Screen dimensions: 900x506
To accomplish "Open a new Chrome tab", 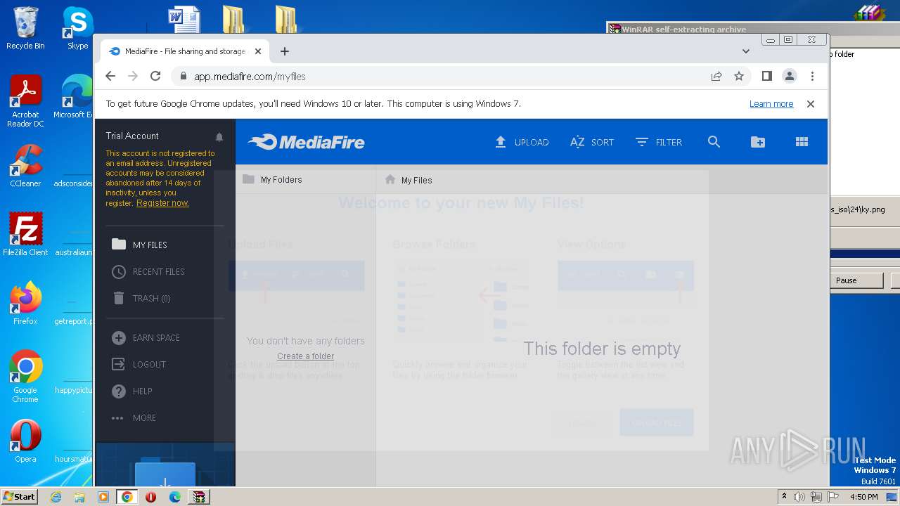I will coord(285,51).
